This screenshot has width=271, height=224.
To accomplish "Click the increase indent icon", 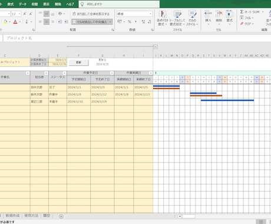I will point(66,22).
